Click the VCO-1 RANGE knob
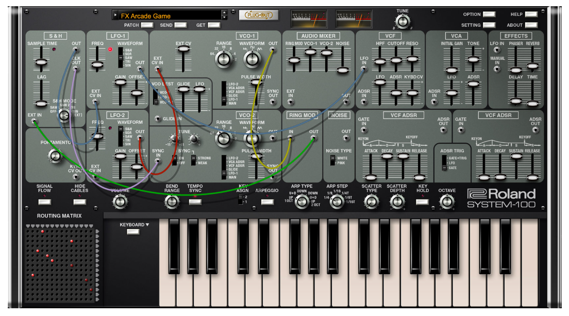The image size is (569, 316). point(224,59)
